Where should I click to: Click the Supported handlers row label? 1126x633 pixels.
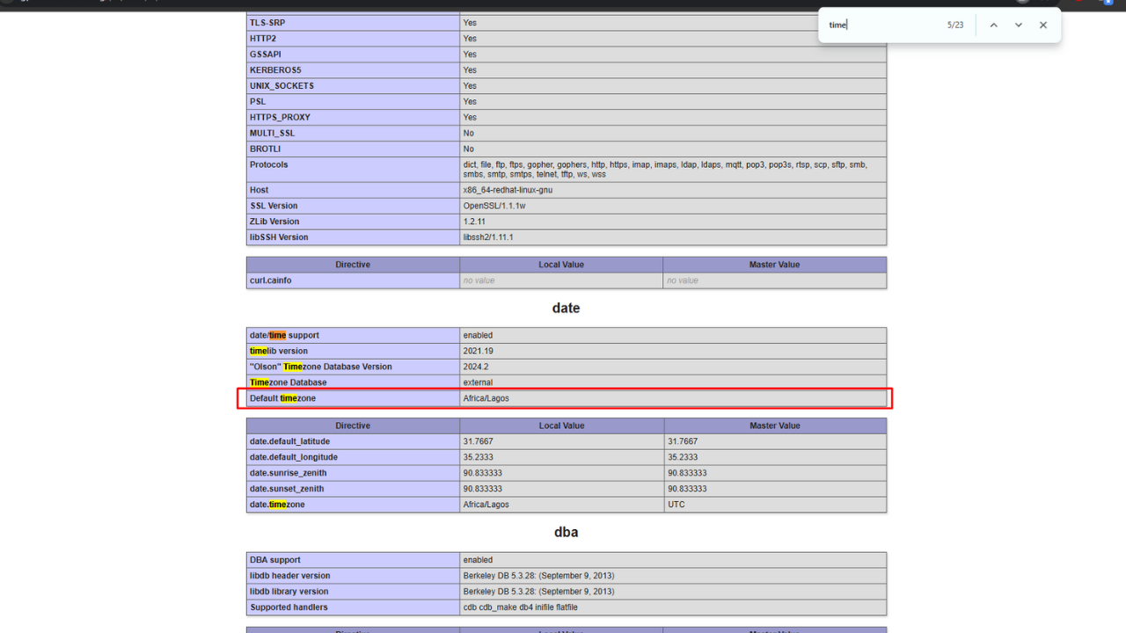tap(289, 608)
